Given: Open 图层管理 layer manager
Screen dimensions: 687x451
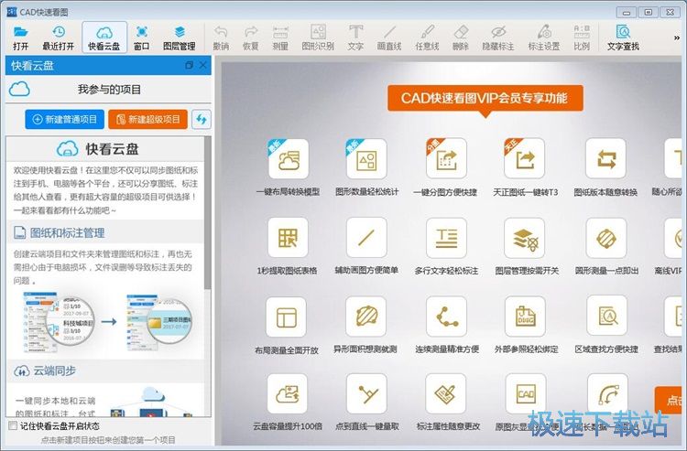Looking at the screenshot, I should coord(180,38).
